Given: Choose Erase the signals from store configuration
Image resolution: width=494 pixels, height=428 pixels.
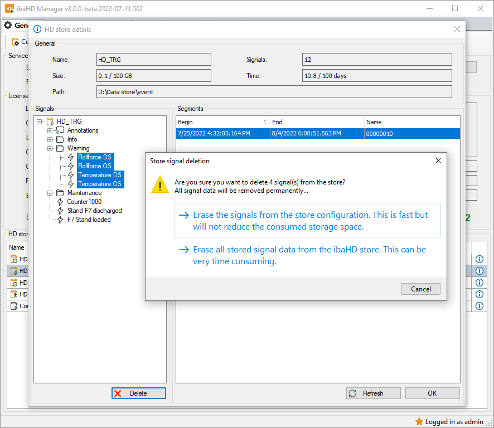Looking at the screenshot, I should (307, 220).
